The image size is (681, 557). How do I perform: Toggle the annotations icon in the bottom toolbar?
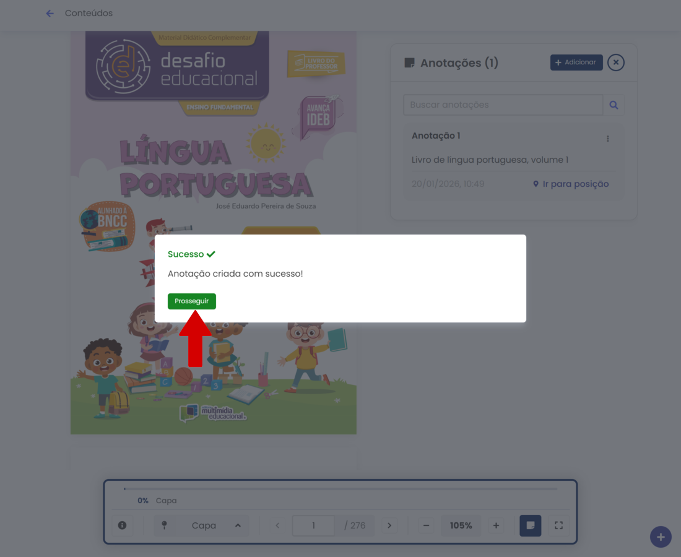click(x=530, y=525)
